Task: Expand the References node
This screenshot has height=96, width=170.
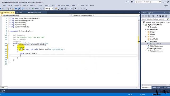Action: tap(145, 30)
